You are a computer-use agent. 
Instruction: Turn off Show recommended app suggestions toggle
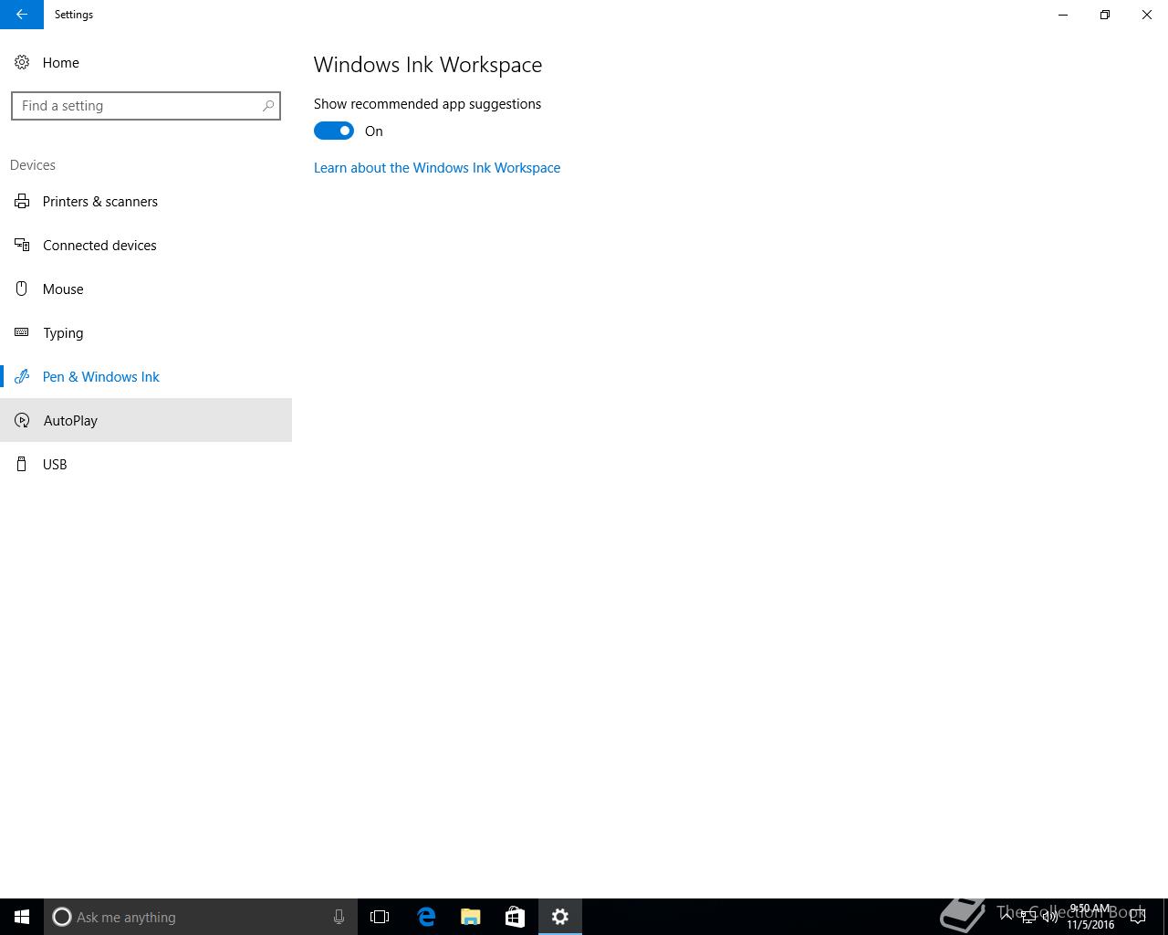tap(334, 131)
